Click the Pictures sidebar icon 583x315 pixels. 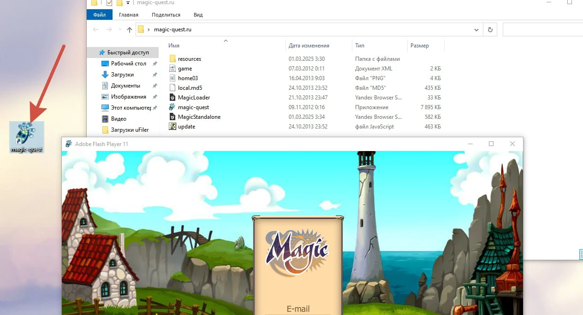point(105,97)
